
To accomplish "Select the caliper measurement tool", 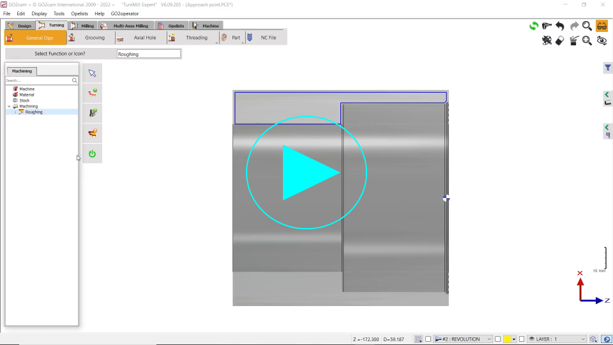I will pyautogui.click(x=547, y=26).
